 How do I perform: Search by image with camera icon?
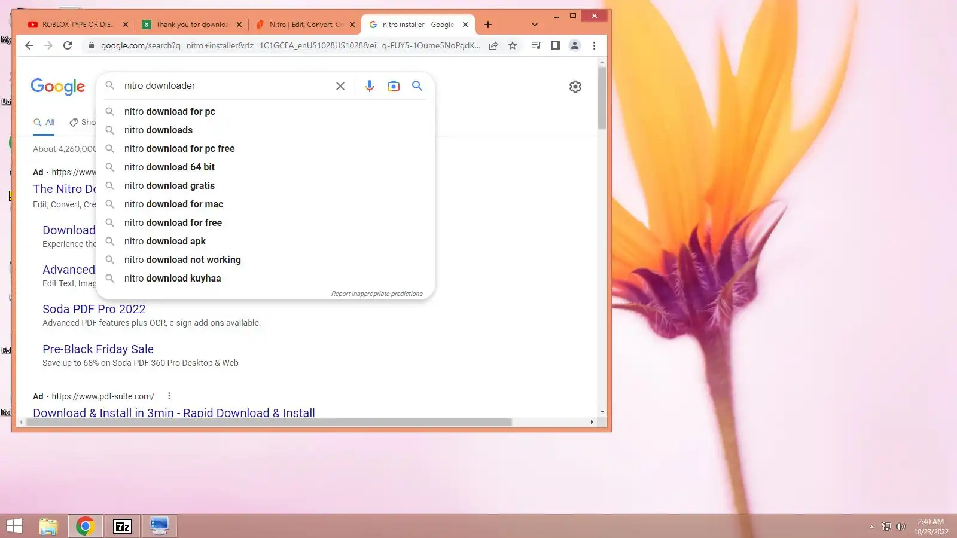point(394,86)
